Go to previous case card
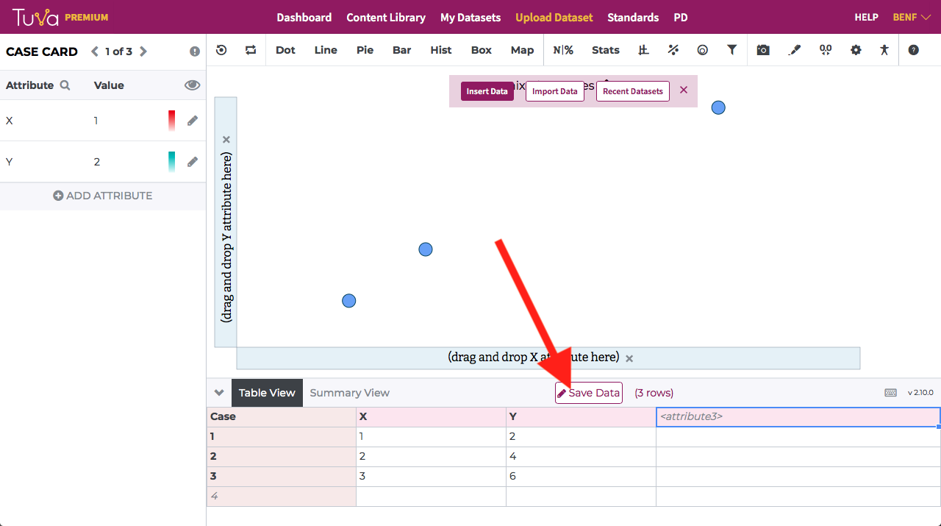Viewport: 941px width, 526px height. point(94,51)
